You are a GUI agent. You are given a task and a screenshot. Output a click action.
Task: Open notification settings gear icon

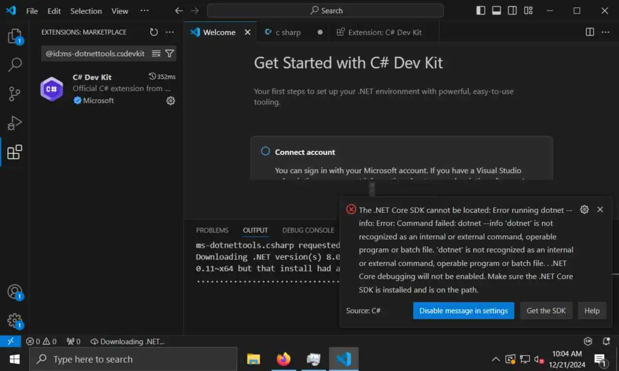click(x=584, y=209)
